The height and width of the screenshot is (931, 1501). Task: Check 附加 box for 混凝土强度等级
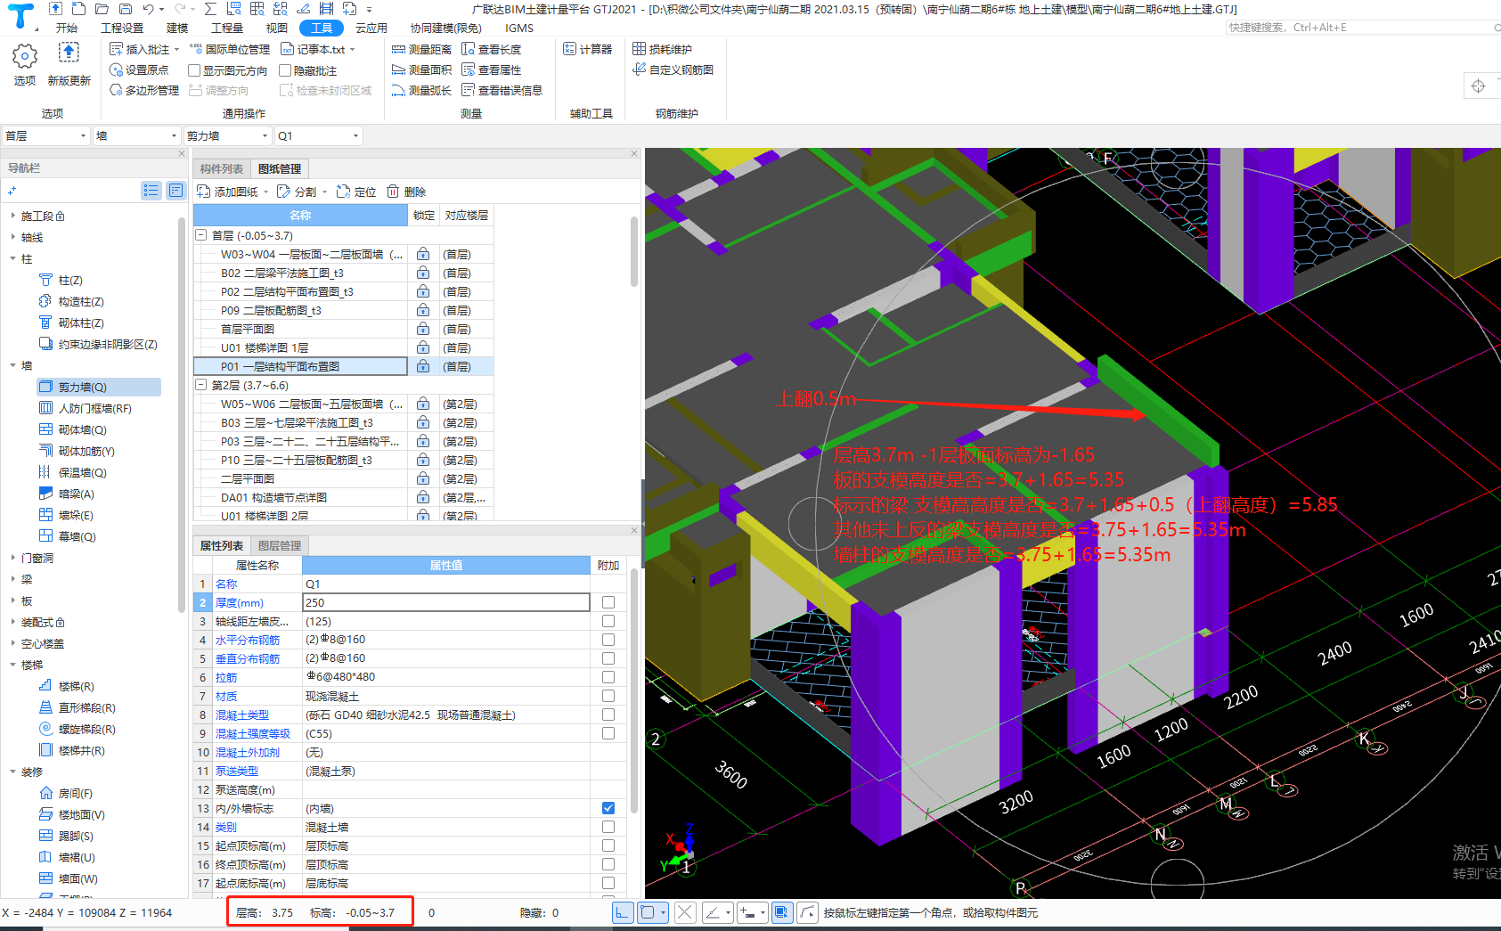(x=608, y=733)
